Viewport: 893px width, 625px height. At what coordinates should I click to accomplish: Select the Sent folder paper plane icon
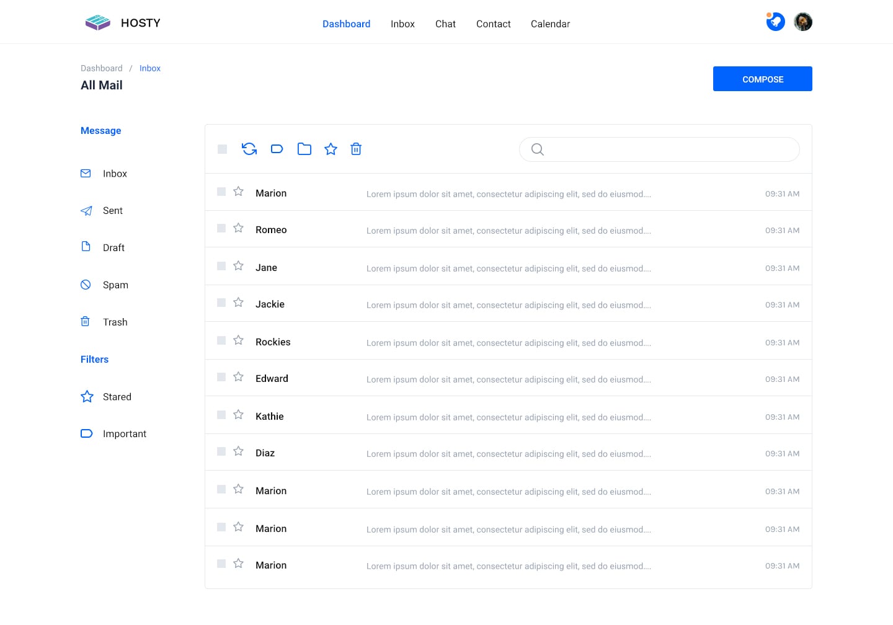tap(86, 210)
